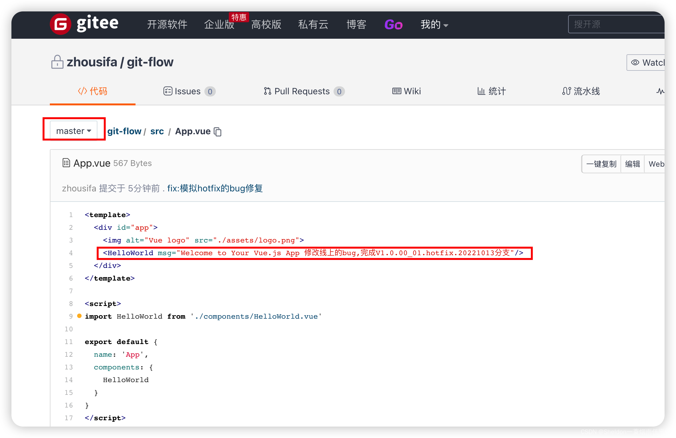The width and height of the screenshot is (676, 438).
Task: Click the 一键复制 button
Action: click(601, 164)
